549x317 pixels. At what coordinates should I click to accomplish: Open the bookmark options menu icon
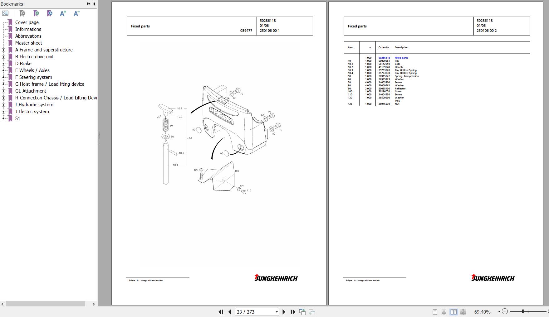pos(5,13)
